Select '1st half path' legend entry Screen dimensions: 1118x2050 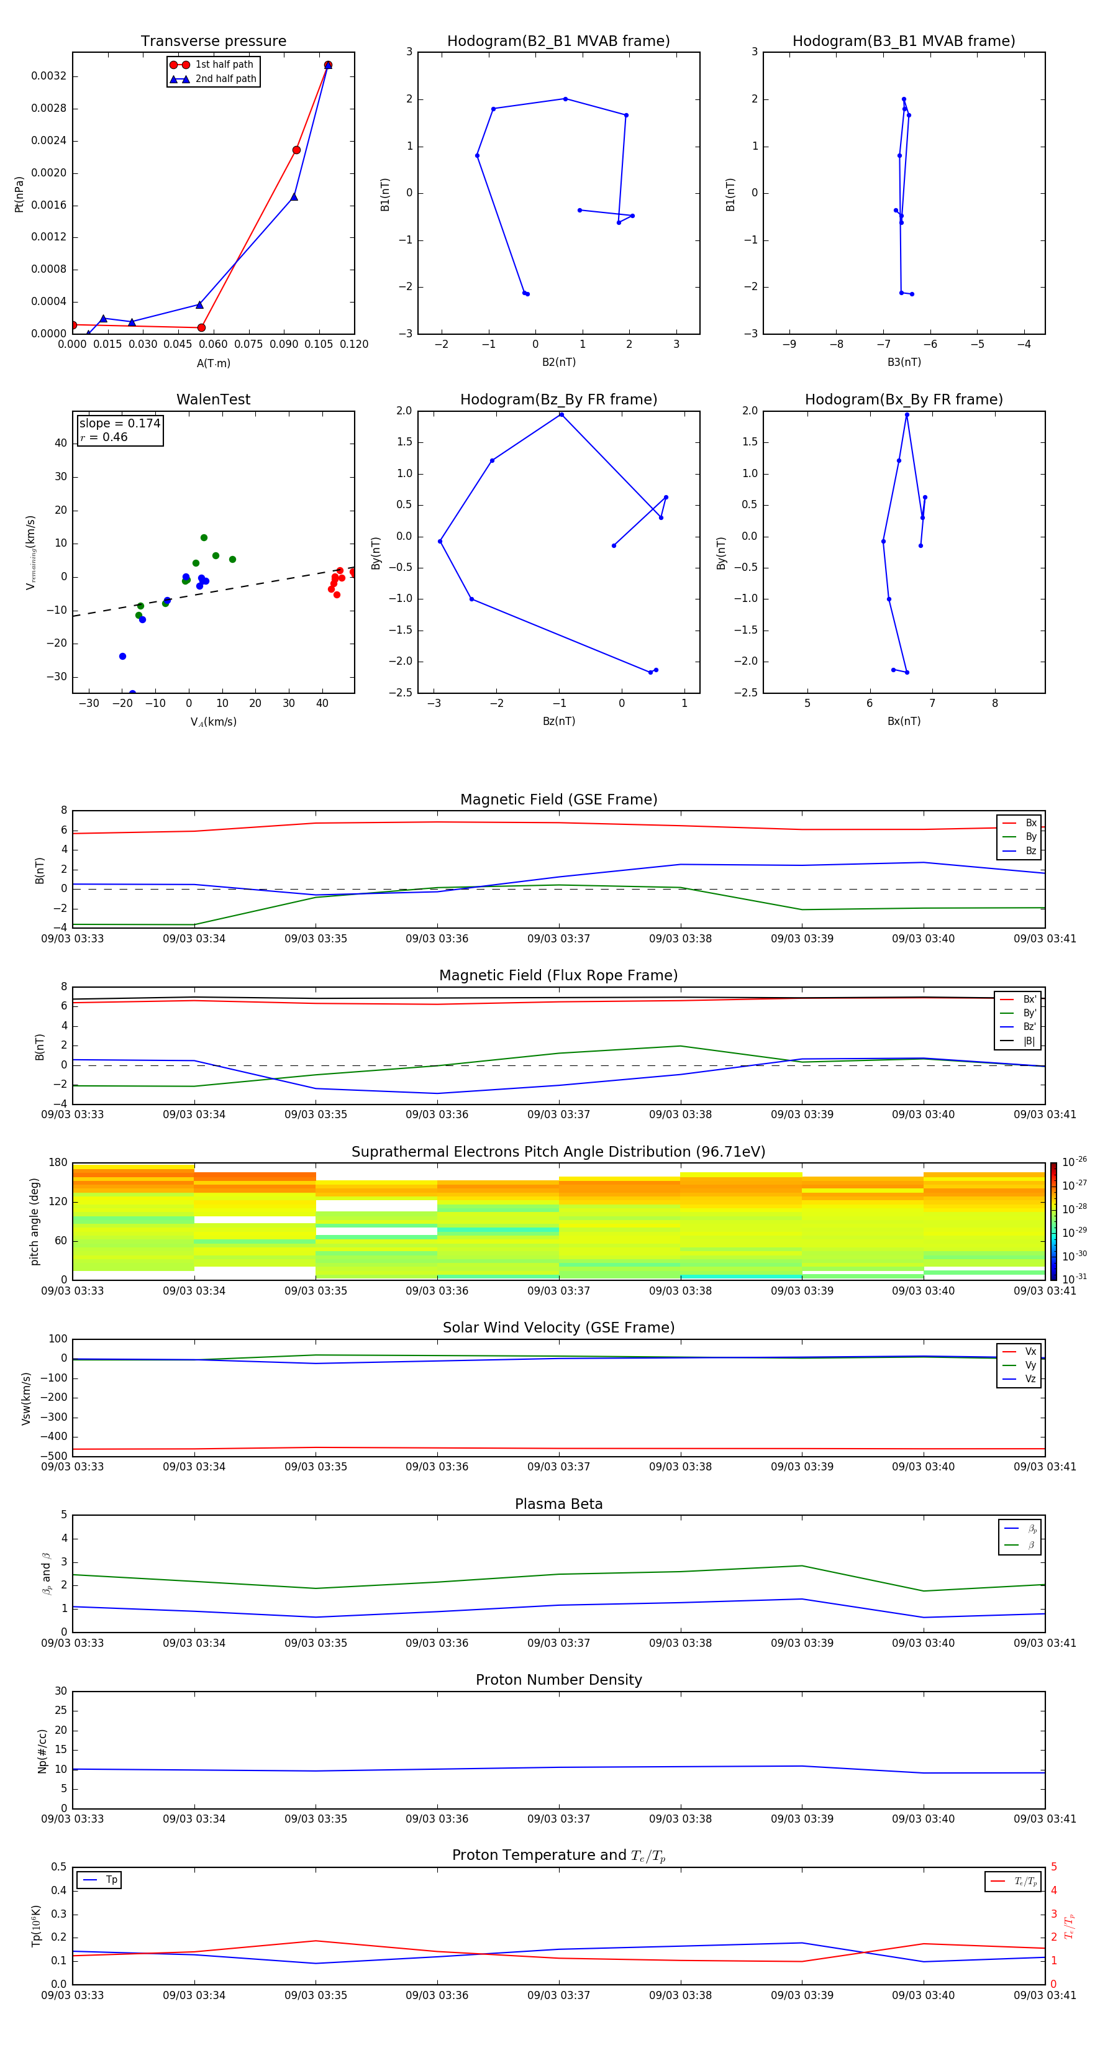pos(212,65)
